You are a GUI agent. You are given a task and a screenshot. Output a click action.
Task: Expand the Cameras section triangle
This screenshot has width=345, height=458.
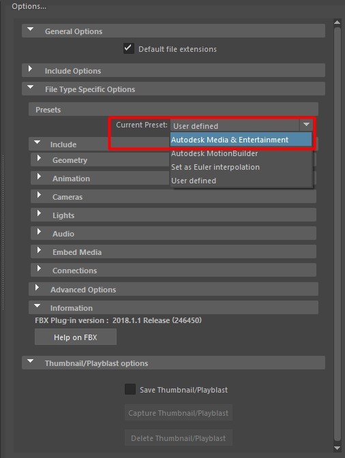[x=39, y=195]
